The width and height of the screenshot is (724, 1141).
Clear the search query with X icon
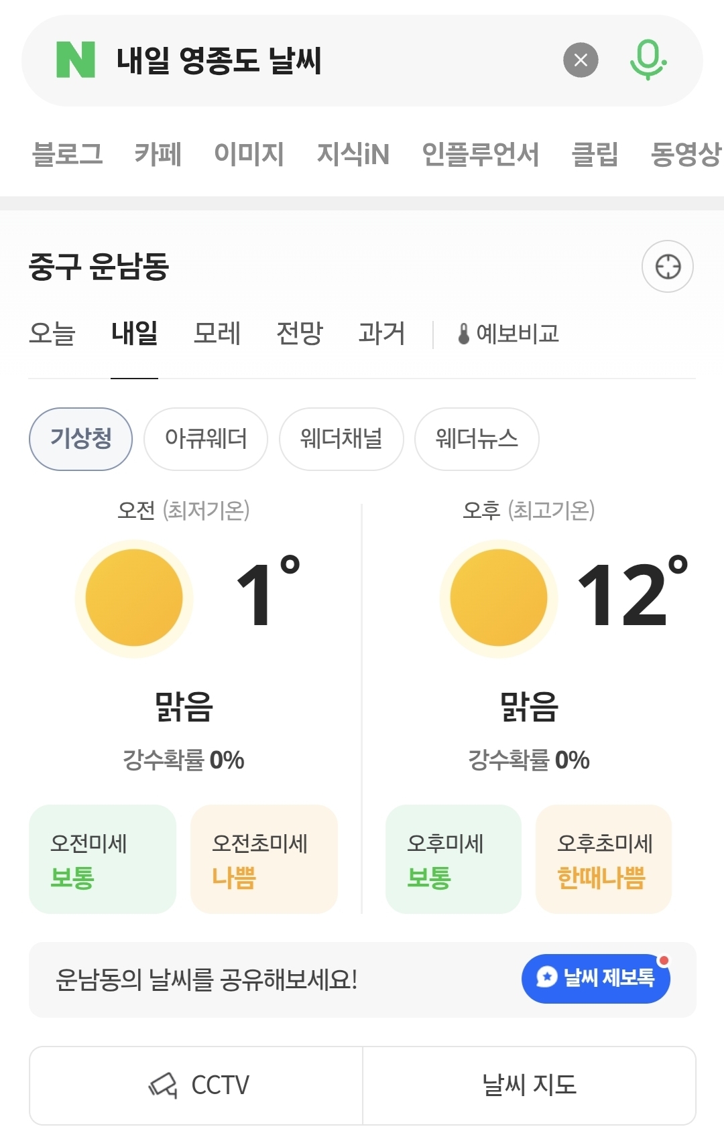pos(581,60)
